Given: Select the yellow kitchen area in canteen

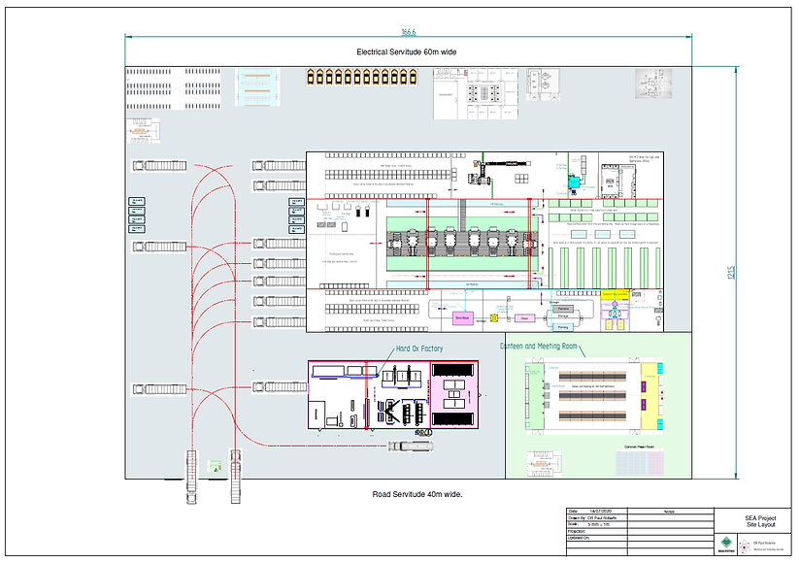Looking at the screenshot, I should [649, 396].
